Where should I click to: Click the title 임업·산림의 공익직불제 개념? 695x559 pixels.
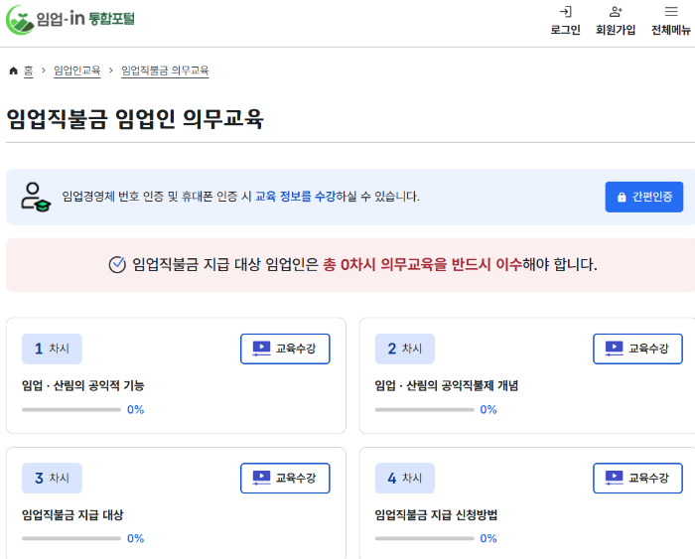447,385
